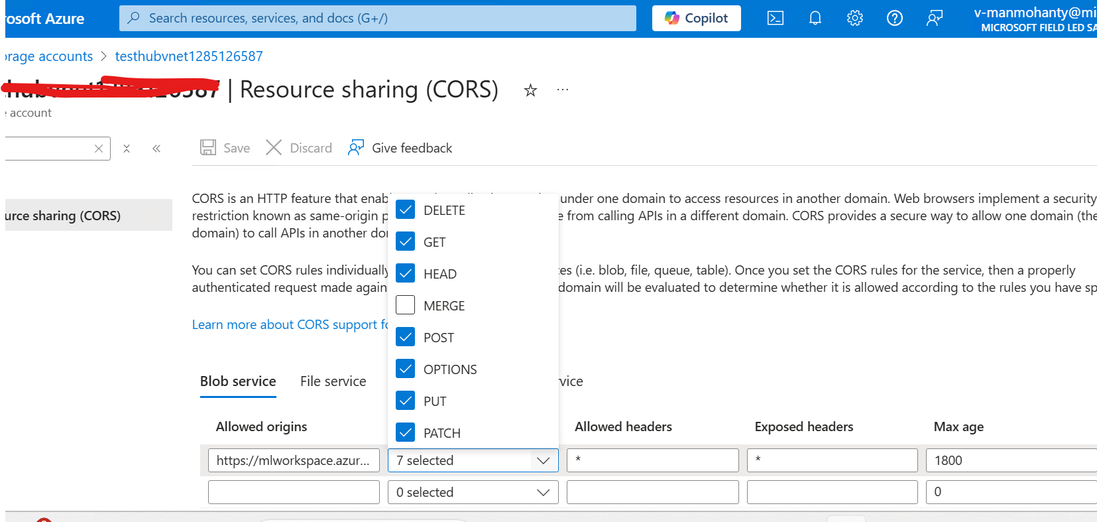Open Cloud Shell from the top bar
This screenshot has width=1097, height=522.
click(775, 19)
